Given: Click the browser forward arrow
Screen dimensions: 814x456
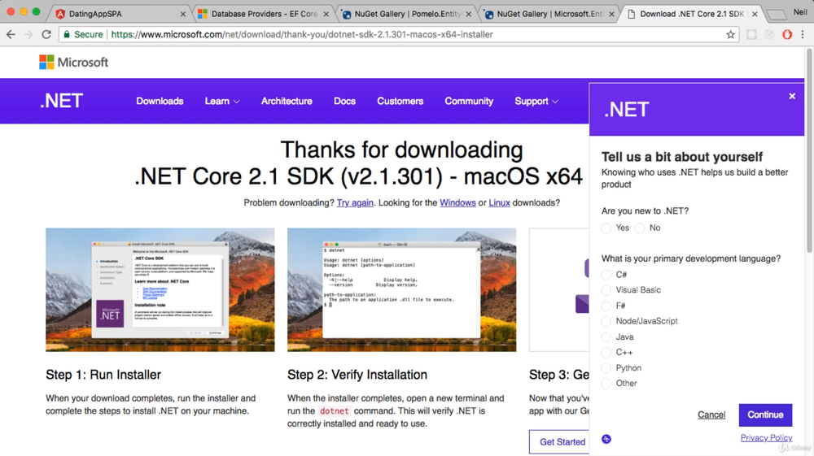Looking at the screenshot, I should point(28,35).
